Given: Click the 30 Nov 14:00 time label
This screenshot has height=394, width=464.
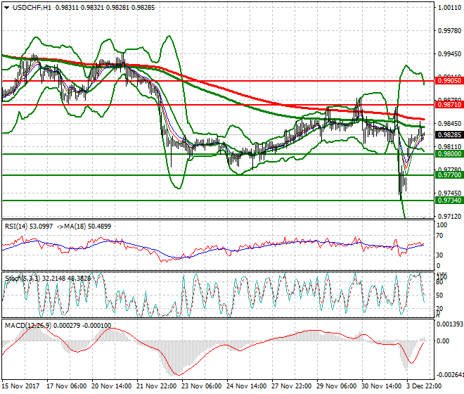Looking at the screenshot, I should [x=382, y=386].
